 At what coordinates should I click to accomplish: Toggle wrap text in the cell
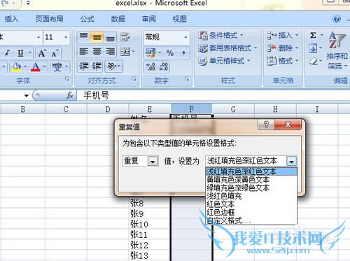point(125,37)
